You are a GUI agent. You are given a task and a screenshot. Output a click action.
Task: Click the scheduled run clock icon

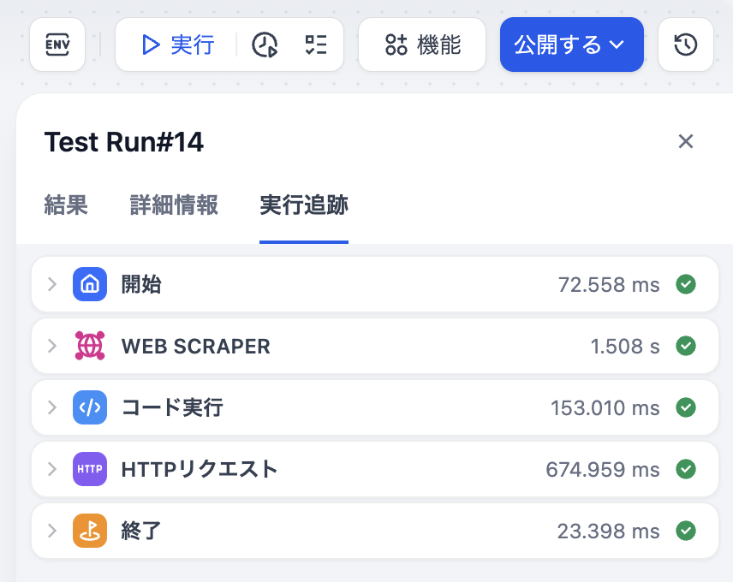click(265, 45)
